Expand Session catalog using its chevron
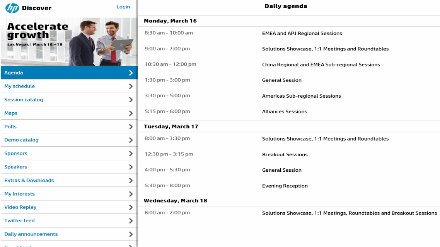Screen dimensions: 440x247 [131, 100]
